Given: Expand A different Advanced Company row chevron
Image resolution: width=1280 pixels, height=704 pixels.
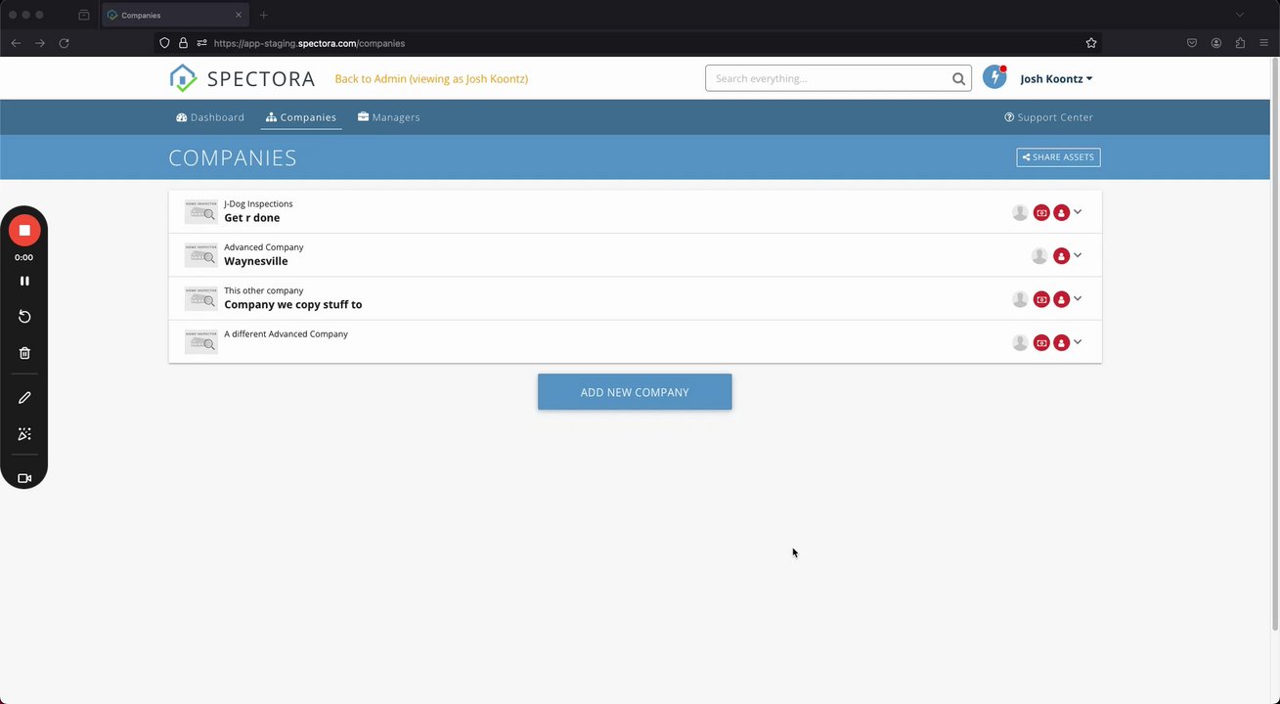Looking at the screenshot, I should (x=1078, y=341).
